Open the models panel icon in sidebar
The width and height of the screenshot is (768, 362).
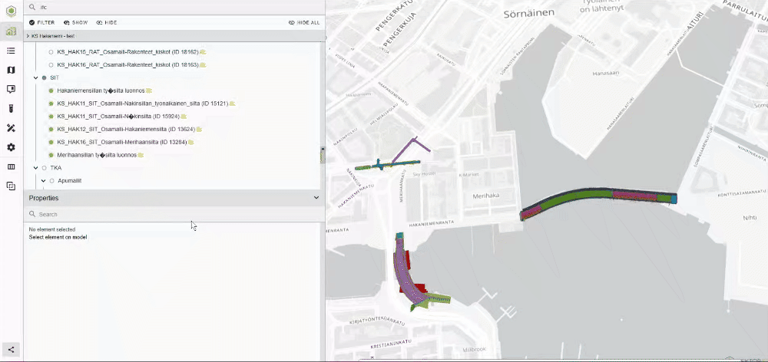pyautogui.click(x=11, y=32)
